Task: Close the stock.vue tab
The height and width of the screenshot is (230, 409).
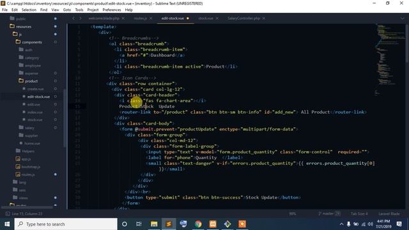Action: [x=217, y=19]
